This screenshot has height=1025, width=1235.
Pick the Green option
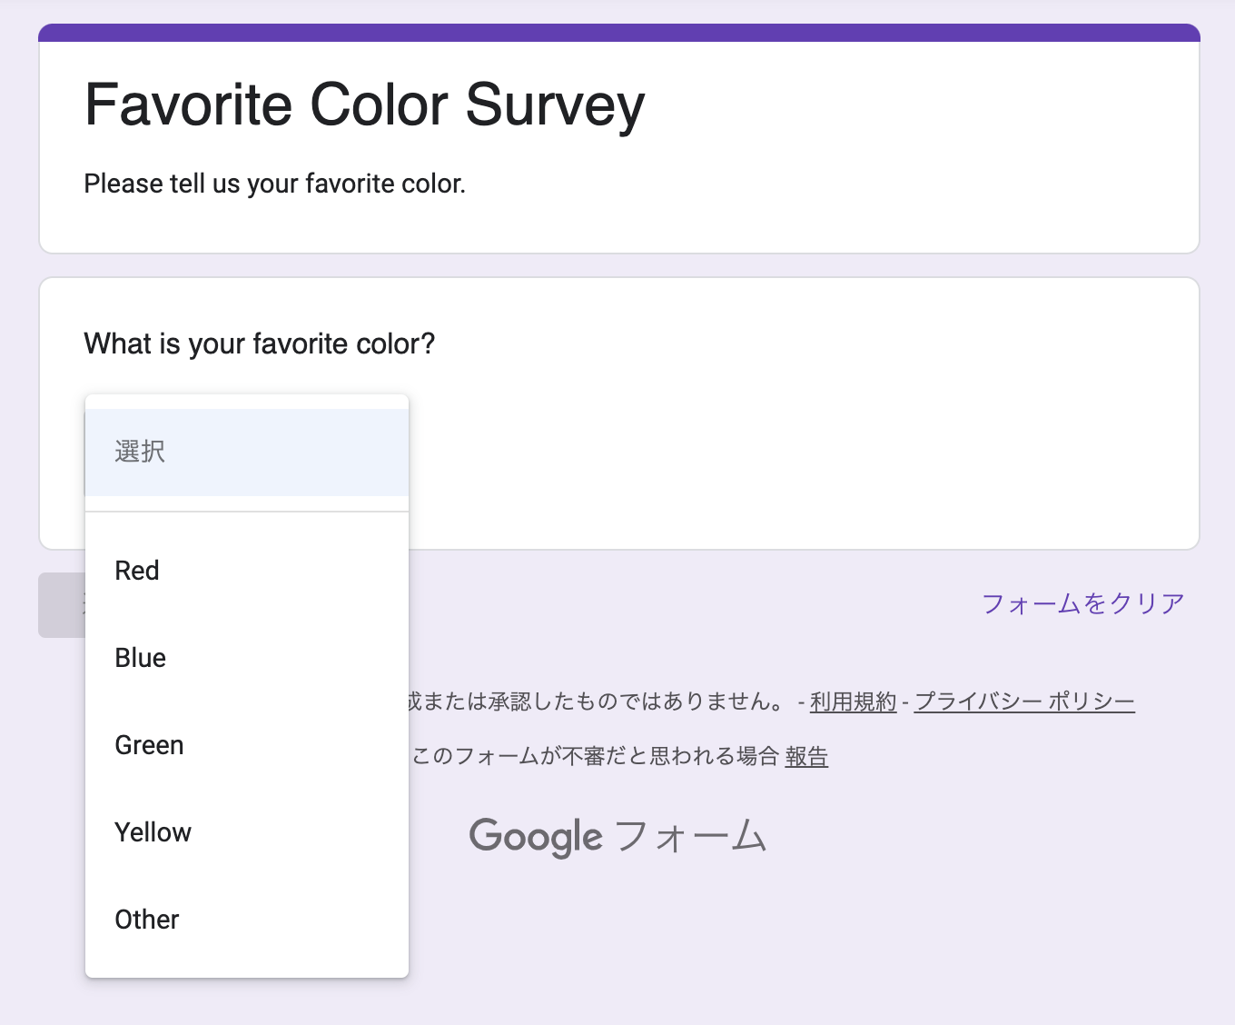pyautogui.click(x=149, y=745)
